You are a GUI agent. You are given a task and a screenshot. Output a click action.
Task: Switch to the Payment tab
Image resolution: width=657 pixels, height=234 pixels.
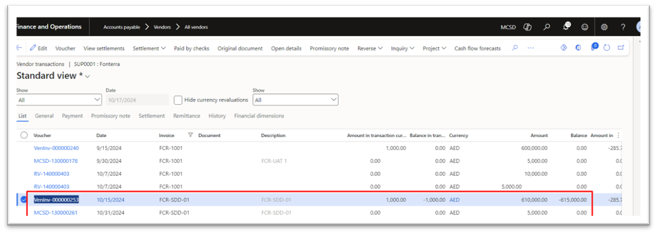73,116
